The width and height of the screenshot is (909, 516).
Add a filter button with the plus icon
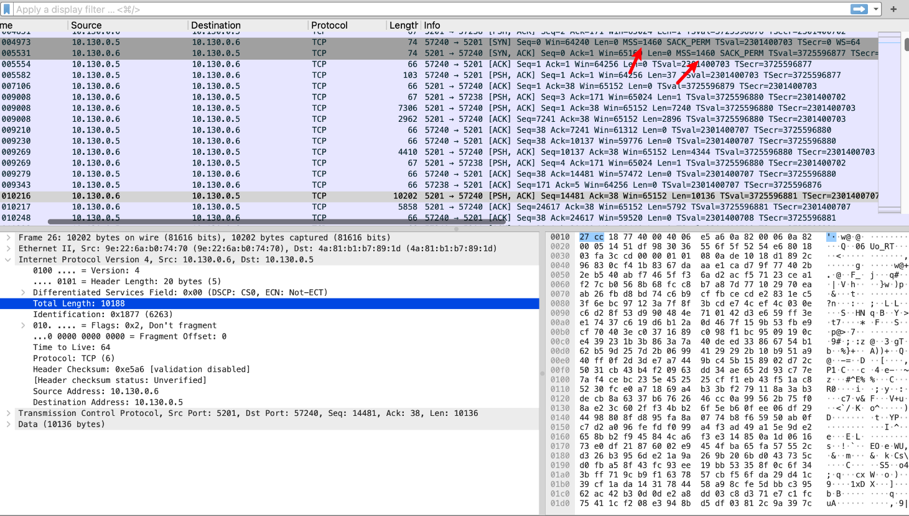(894, 9)
